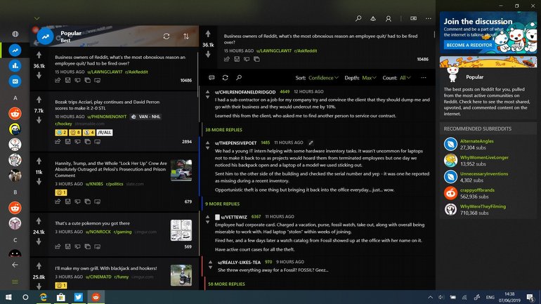Open comments icon on the hockey post
The height and width of the screenshot is (304, 541).
pos(77,142)
